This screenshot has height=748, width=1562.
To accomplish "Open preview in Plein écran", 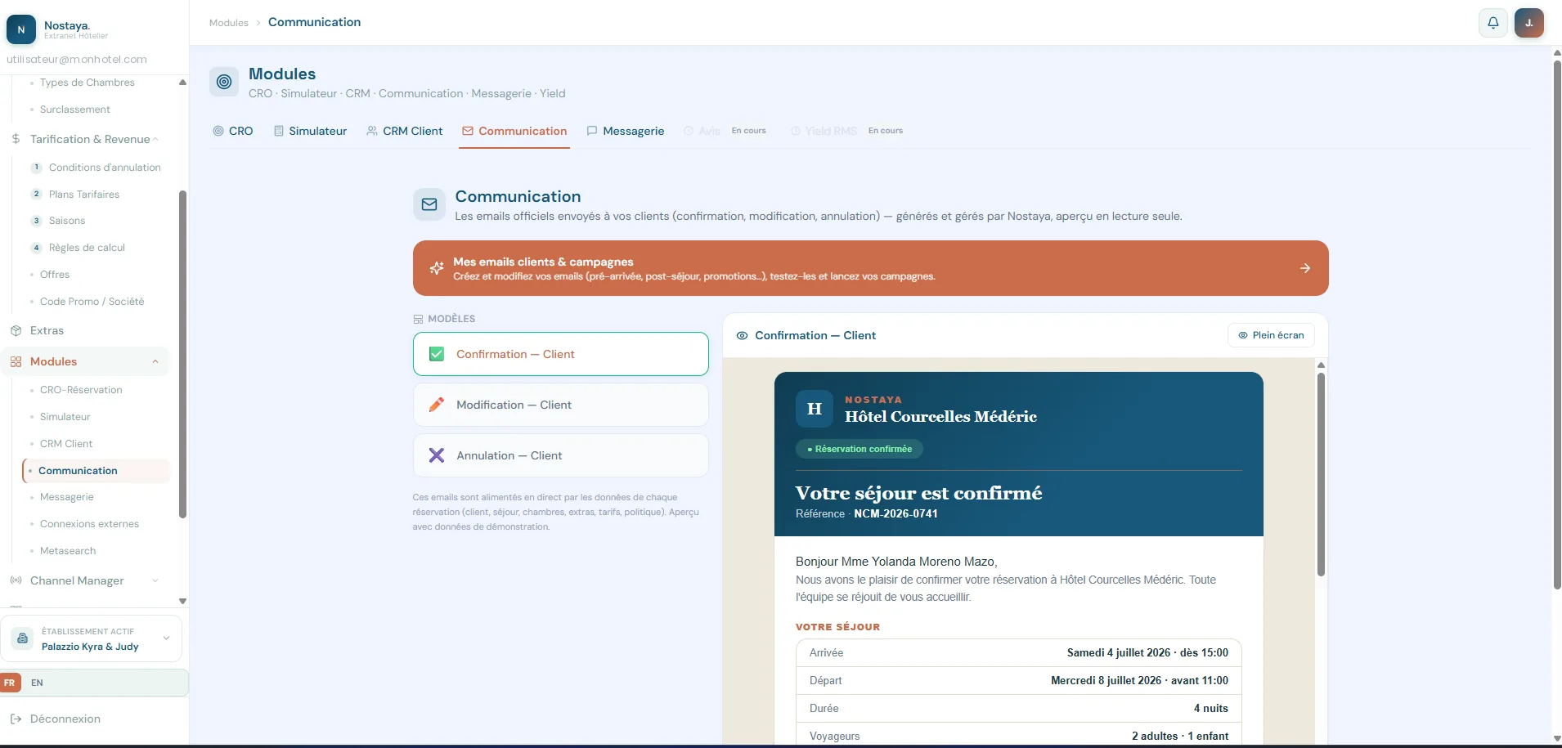I will (1271, 335).
